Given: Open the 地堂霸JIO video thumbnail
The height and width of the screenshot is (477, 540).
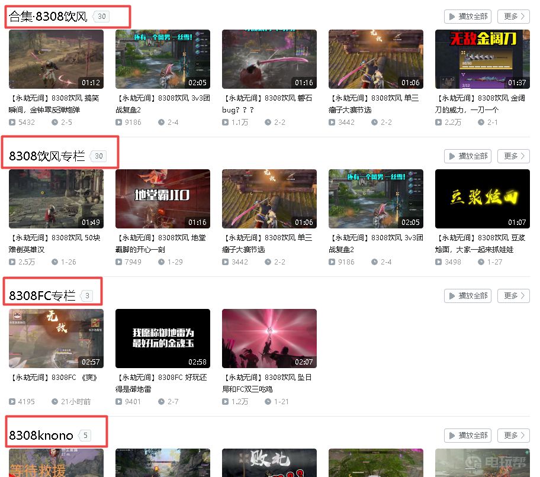Looking at the screenshot, I should [x=163, y=199].
